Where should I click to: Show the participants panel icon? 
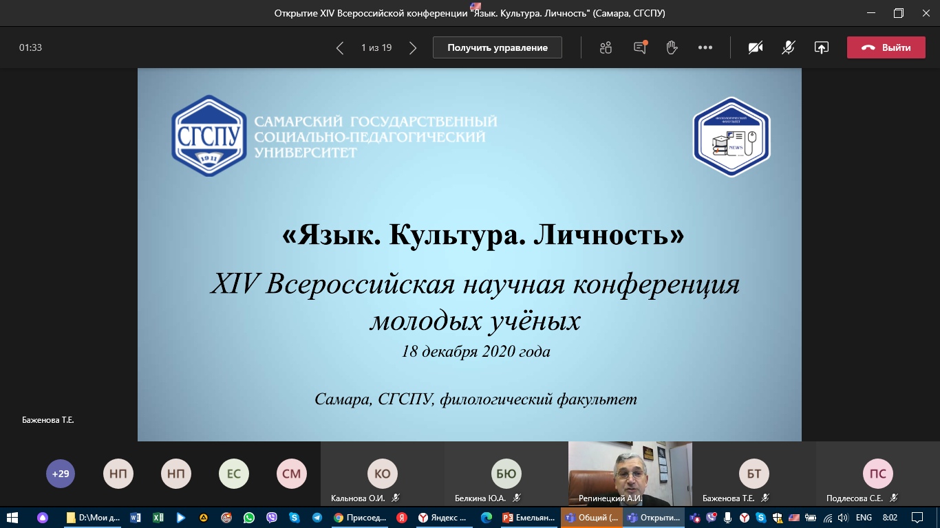tap(606, 47)
